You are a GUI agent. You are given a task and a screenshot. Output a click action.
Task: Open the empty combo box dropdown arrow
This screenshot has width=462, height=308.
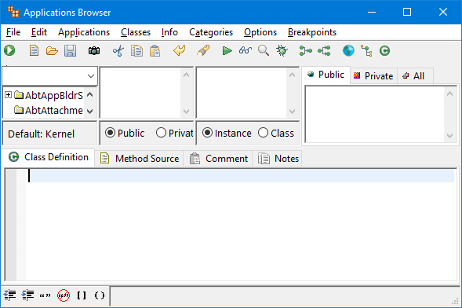(x=91, y=76)
